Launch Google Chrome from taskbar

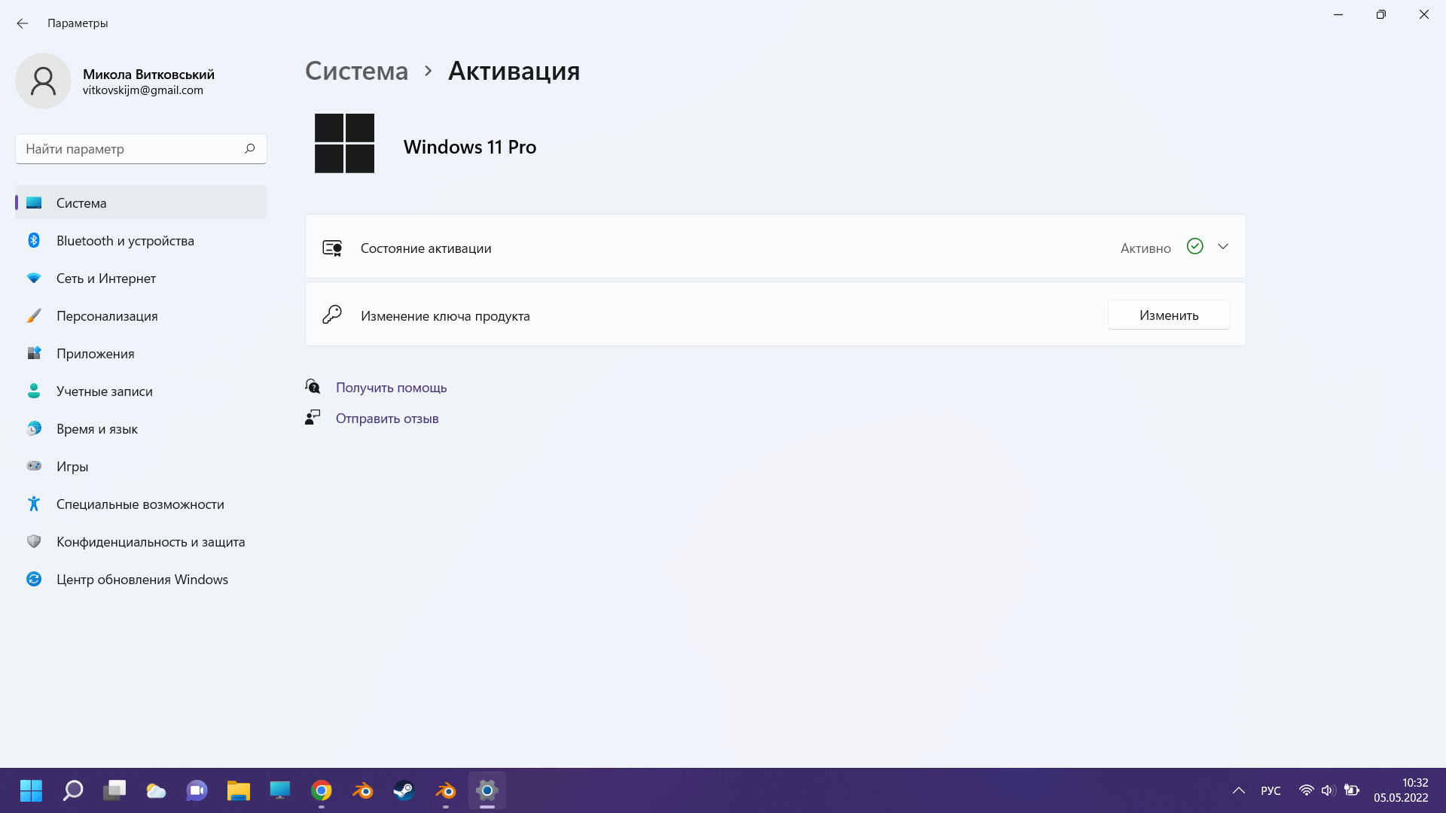click(322, 790)
